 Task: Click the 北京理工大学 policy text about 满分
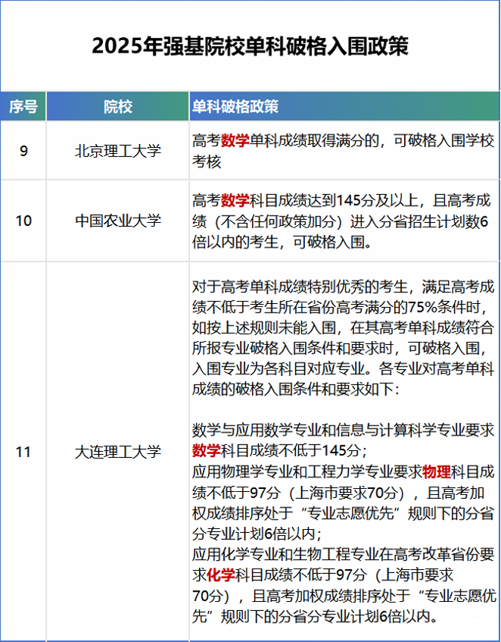[344, 151]
